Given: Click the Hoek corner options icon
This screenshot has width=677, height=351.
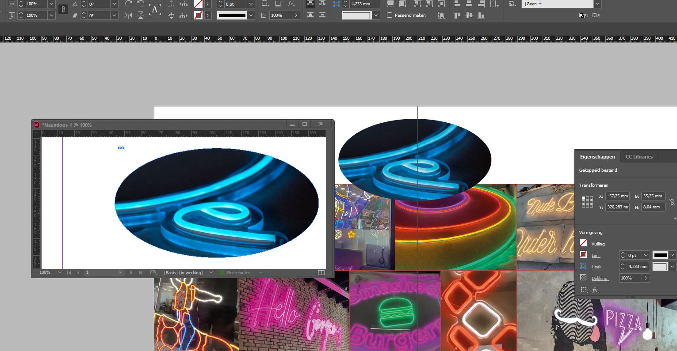Looking at the screenshot, I should 583,266.
